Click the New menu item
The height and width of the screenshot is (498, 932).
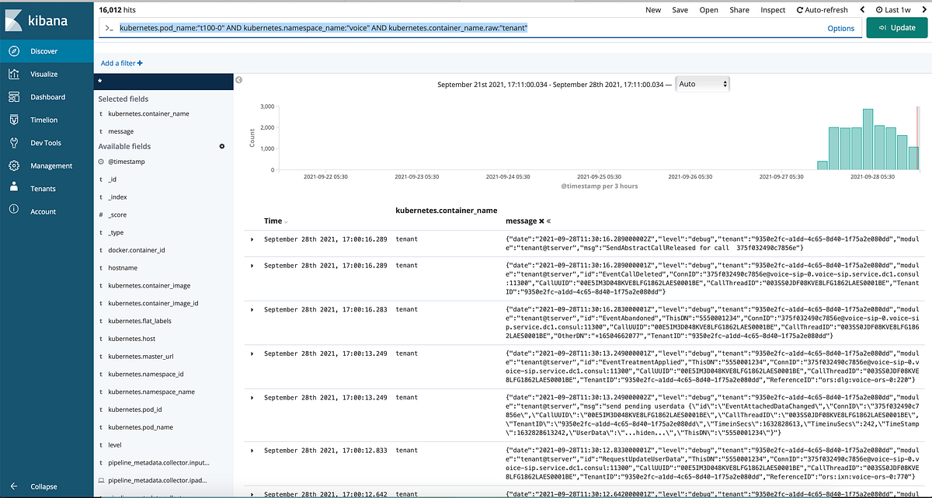(653, 10)
